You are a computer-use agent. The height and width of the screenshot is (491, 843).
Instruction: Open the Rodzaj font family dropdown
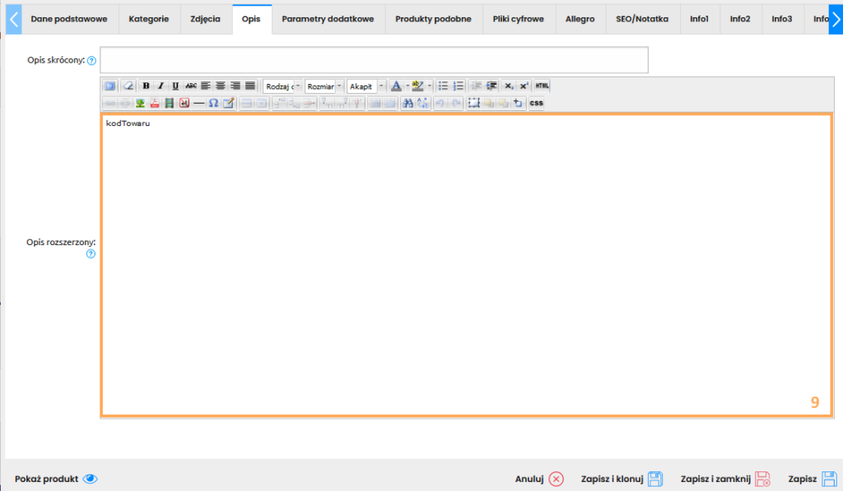click(x=282, y=86)
